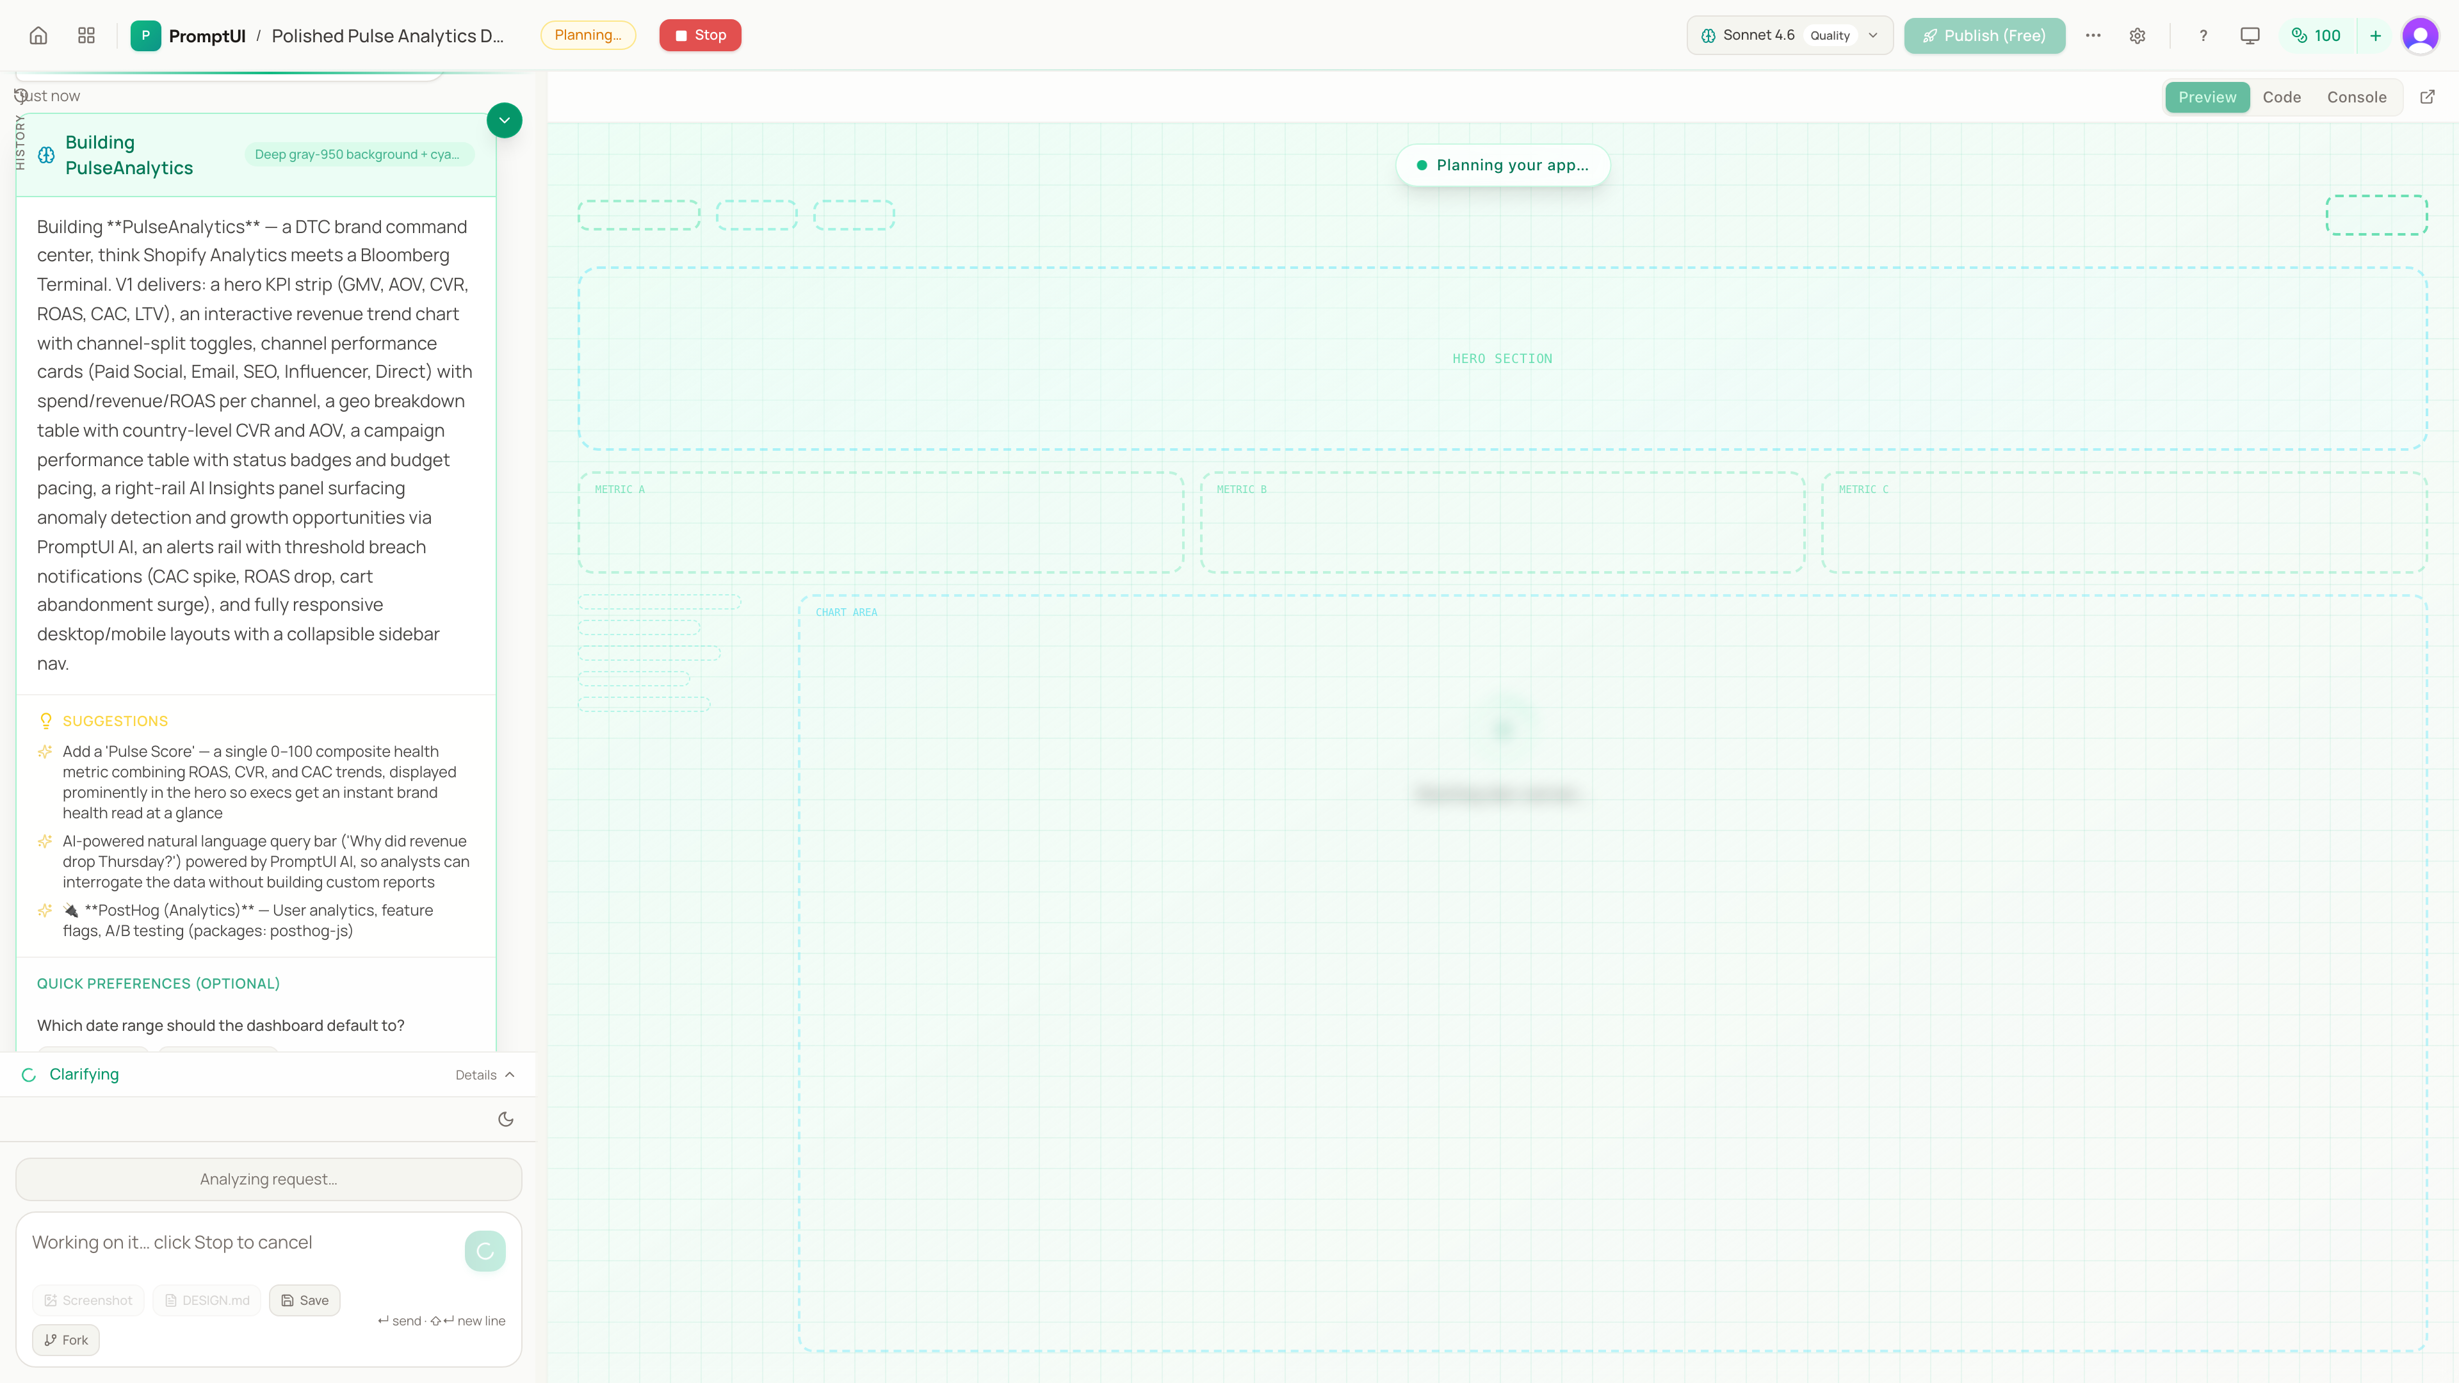
Task: Click the desktop monitor view icon
Action: [x=2250, y=35]
